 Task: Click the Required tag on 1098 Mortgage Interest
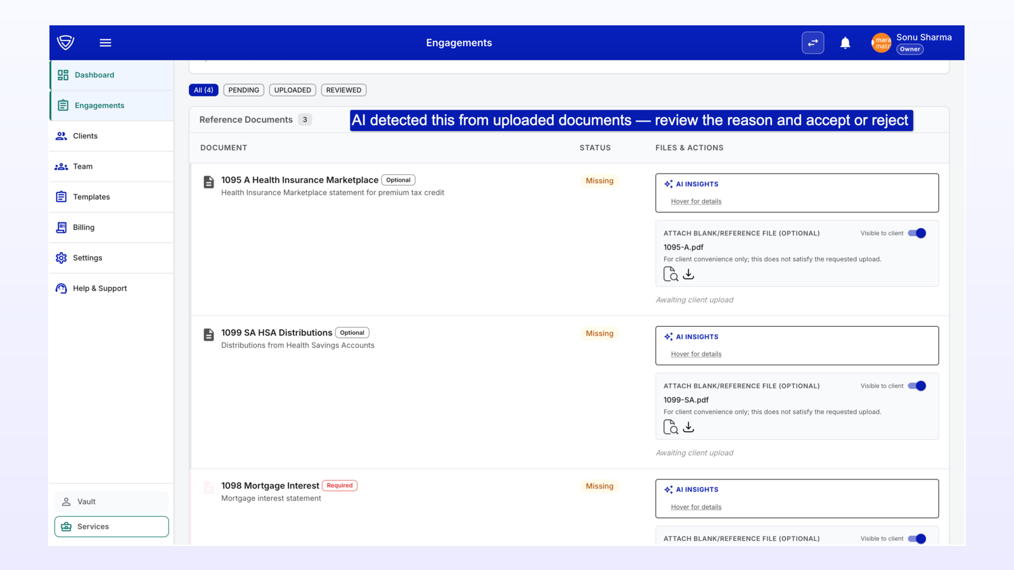(x=340, y=486)
